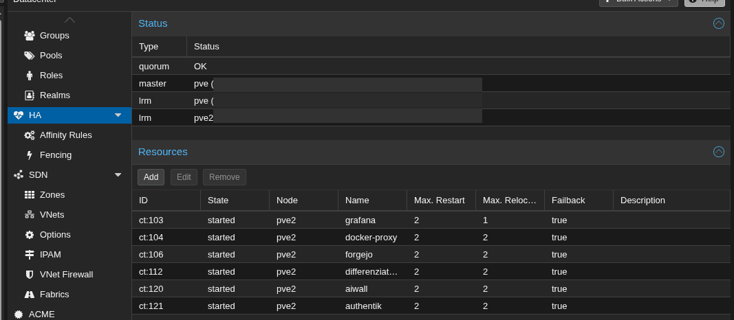Select the ct:103 resource row

click(x=431, y=220)
